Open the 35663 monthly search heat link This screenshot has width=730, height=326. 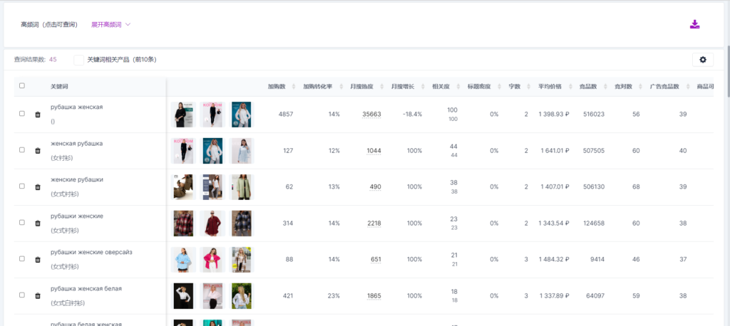(371, 115)
